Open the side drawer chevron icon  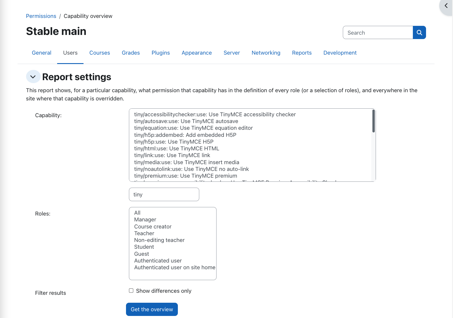446,6
